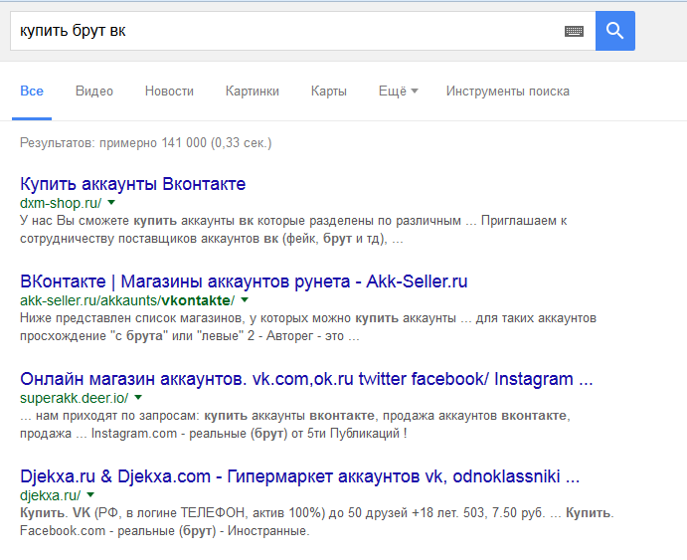Open the Карты tab

point(329,92)
